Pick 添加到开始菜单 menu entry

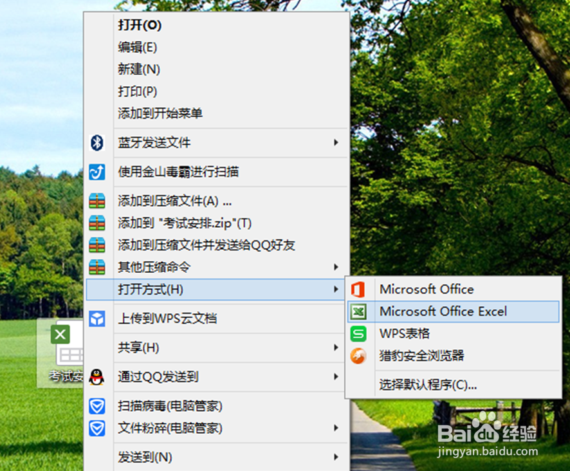point(216,113)
